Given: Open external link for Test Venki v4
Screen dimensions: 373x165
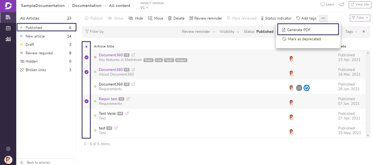Looking at the screenshot, I should [127, 113].
